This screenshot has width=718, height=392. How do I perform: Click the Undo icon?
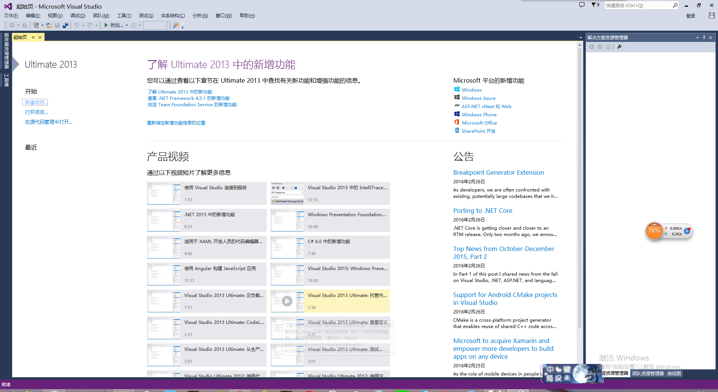[77, 25]
